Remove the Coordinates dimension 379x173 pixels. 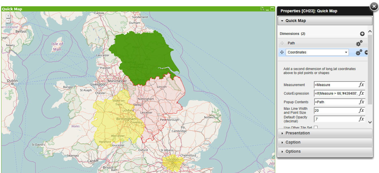tap(366, 52)
